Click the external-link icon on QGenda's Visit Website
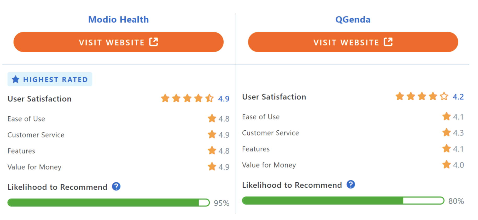The image size is (478, 220). click(388, 42)
